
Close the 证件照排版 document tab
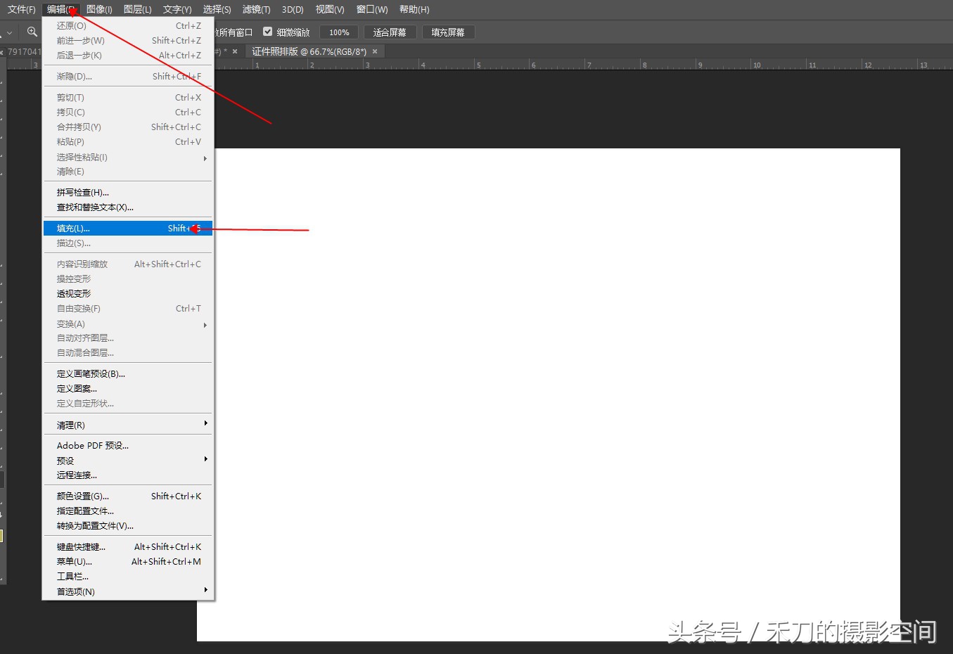[x=375, y=51]
